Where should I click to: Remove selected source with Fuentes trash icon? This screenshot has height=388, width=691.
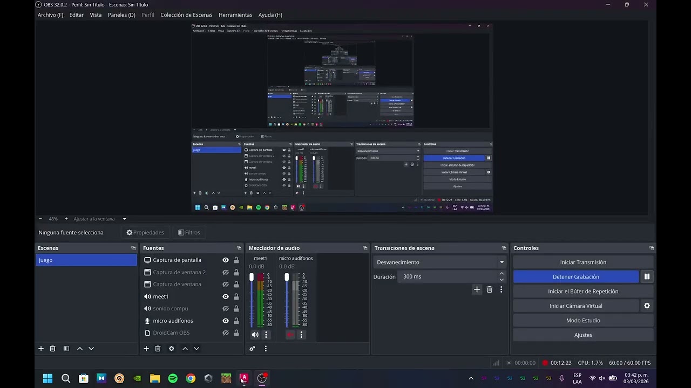click(158, 349)
